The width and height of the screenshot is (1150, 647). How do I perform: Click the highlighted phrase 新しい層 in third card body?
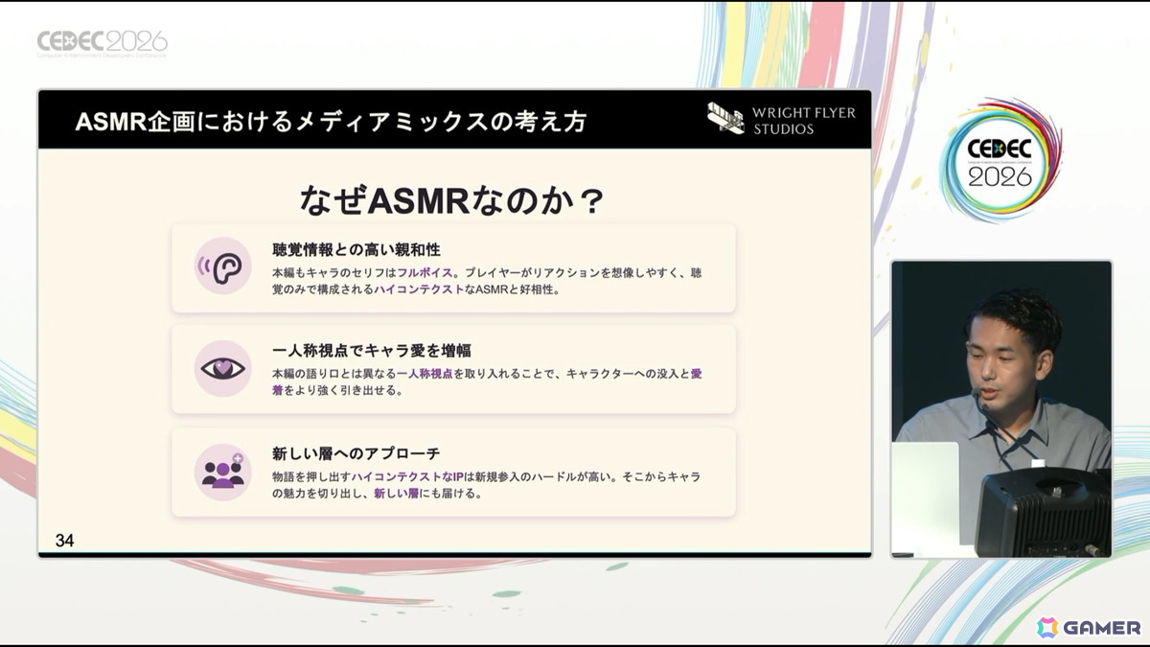395,495
